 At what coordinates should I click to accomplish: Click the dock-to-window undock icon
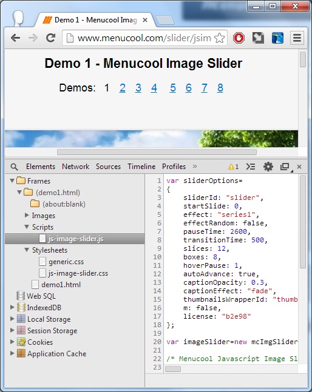pos(285,167)
